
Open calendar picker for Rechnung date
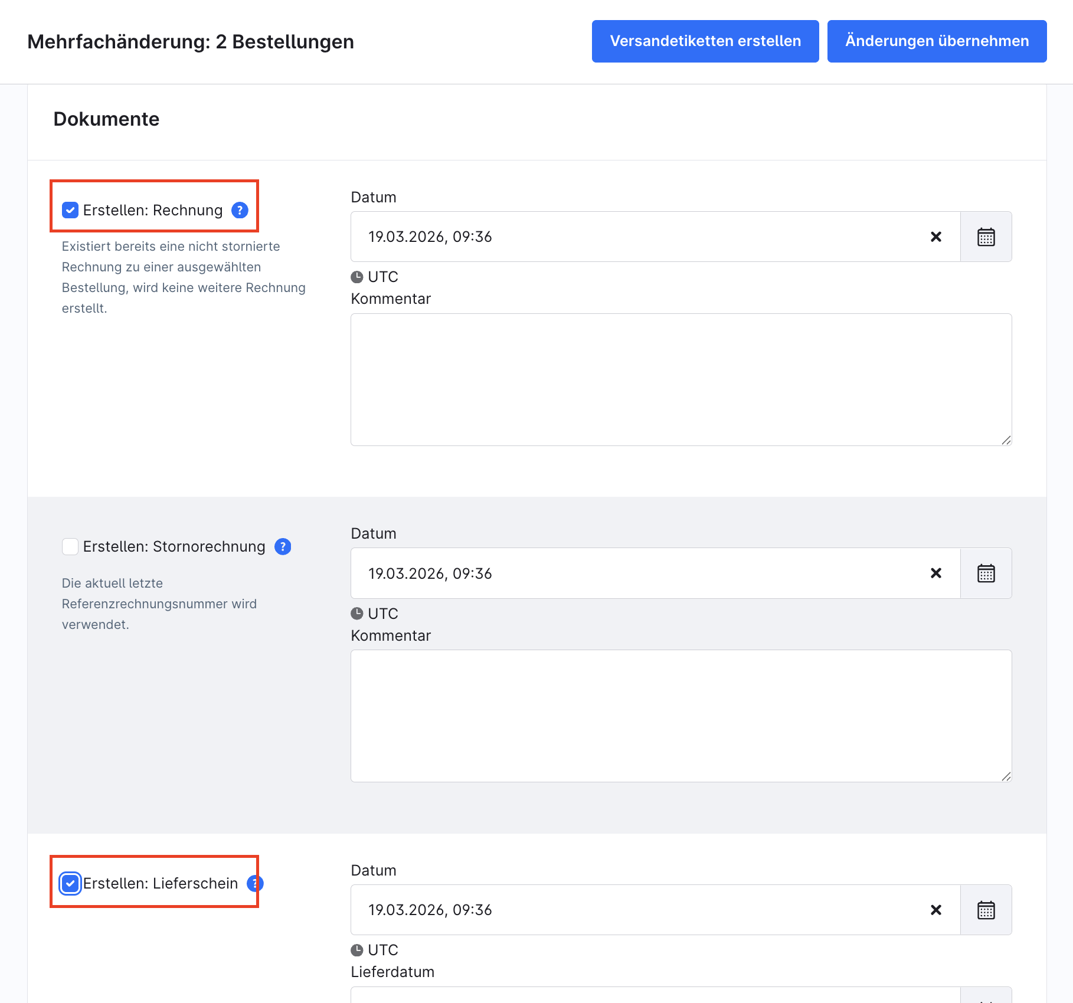(986, 237)
